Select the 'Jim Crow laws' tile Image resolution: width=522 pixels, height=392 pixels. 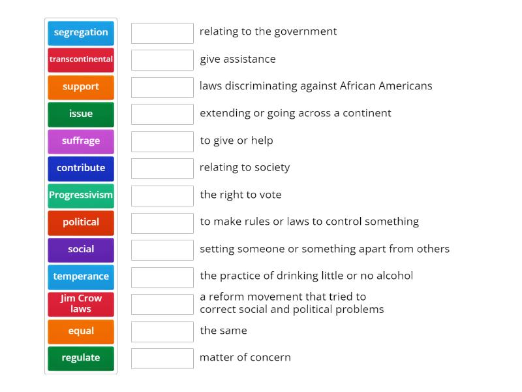(x=81, y=304)
